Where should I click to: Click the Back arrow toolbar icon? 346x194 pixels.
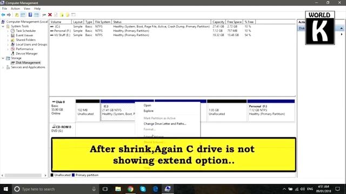click(x=3, y=15)
